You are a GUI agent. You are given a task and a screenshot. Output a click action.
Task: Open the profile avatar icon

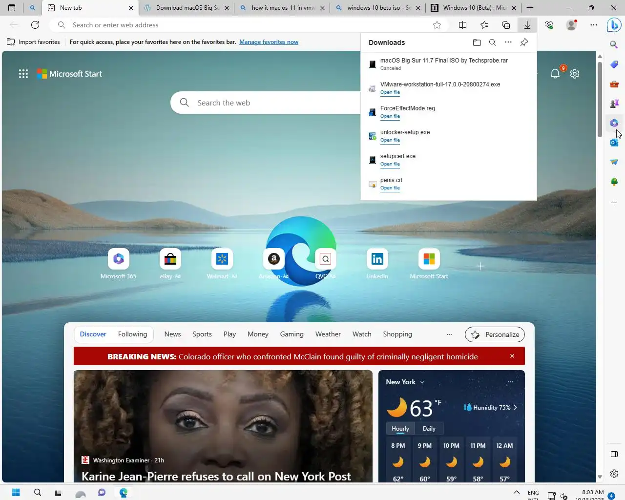tap(571, 25)
